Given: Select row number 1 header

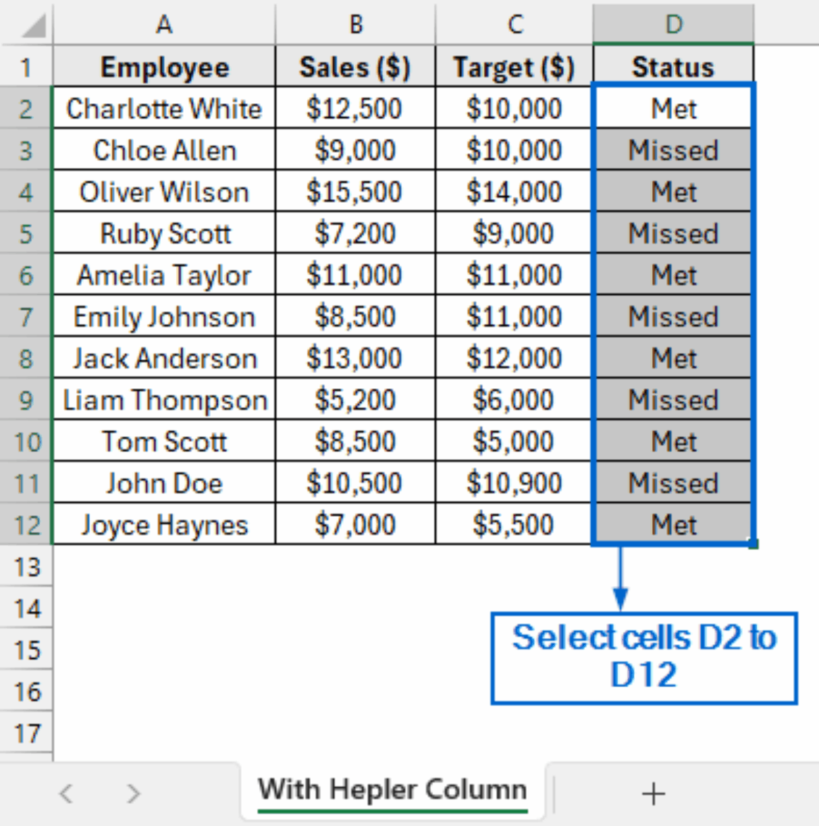Looking at the screenshot, I should point(26,66).
